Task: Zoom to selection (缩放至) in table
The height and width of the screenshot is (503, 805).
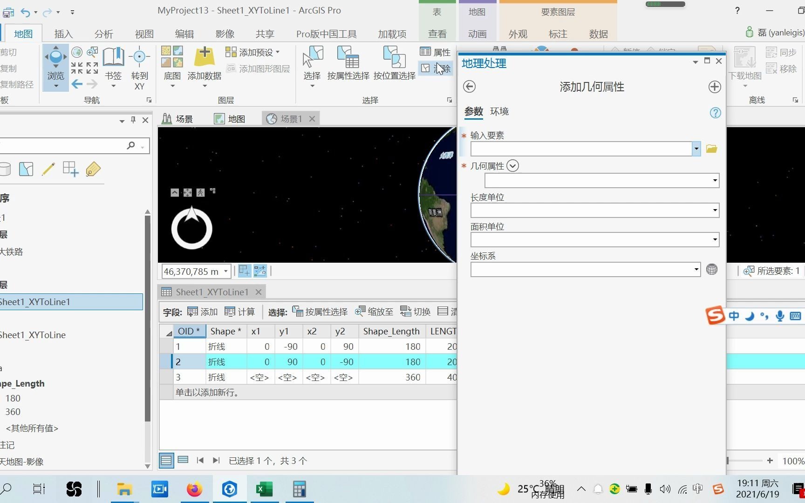Action: tap(374, 312)
